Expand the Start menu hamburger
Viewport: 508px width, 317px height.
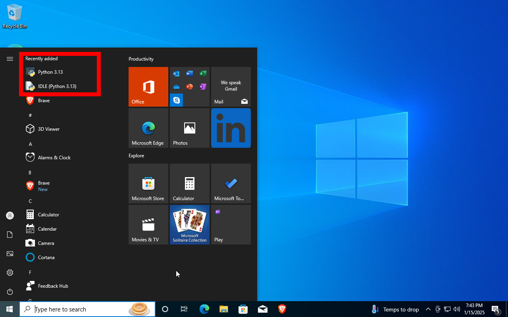pyautogui.click(x=10, y=59)
